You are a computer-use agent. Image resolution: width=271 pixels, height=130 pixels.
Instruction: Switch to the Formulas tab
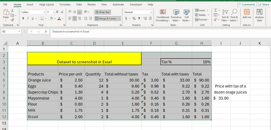(x=65, y=4)
